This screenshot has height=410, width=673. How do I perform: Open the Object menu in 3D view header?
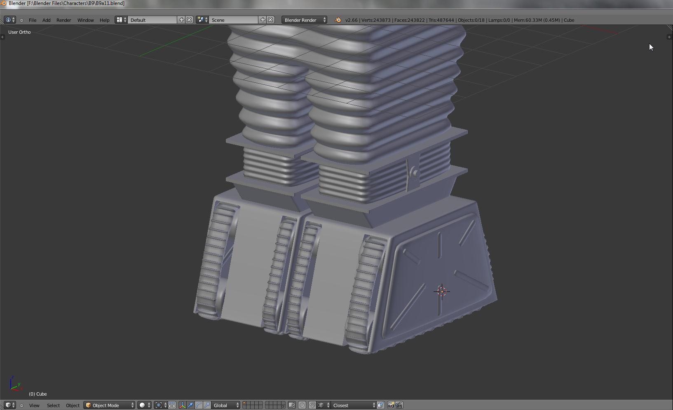tap(73, 405)
